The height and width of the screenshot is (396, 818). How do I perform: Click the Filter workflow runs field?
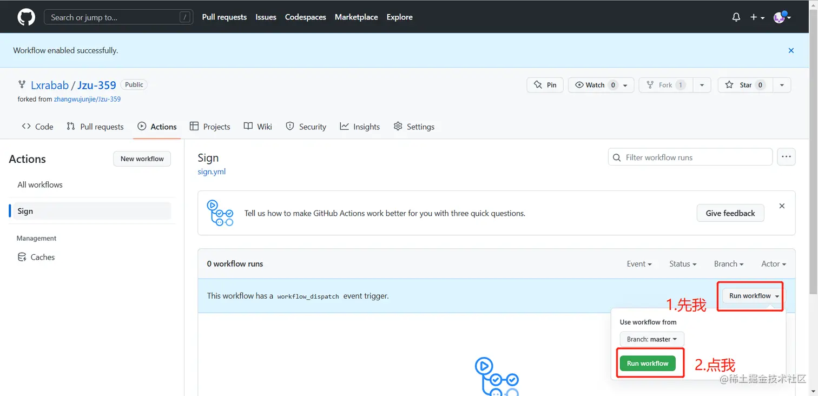pyautogui.click(x=690, y=157)
